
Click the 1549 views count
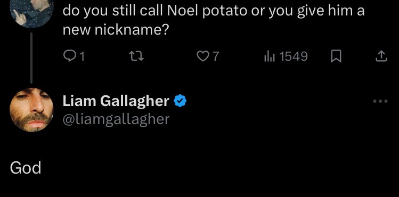[294, 56]
